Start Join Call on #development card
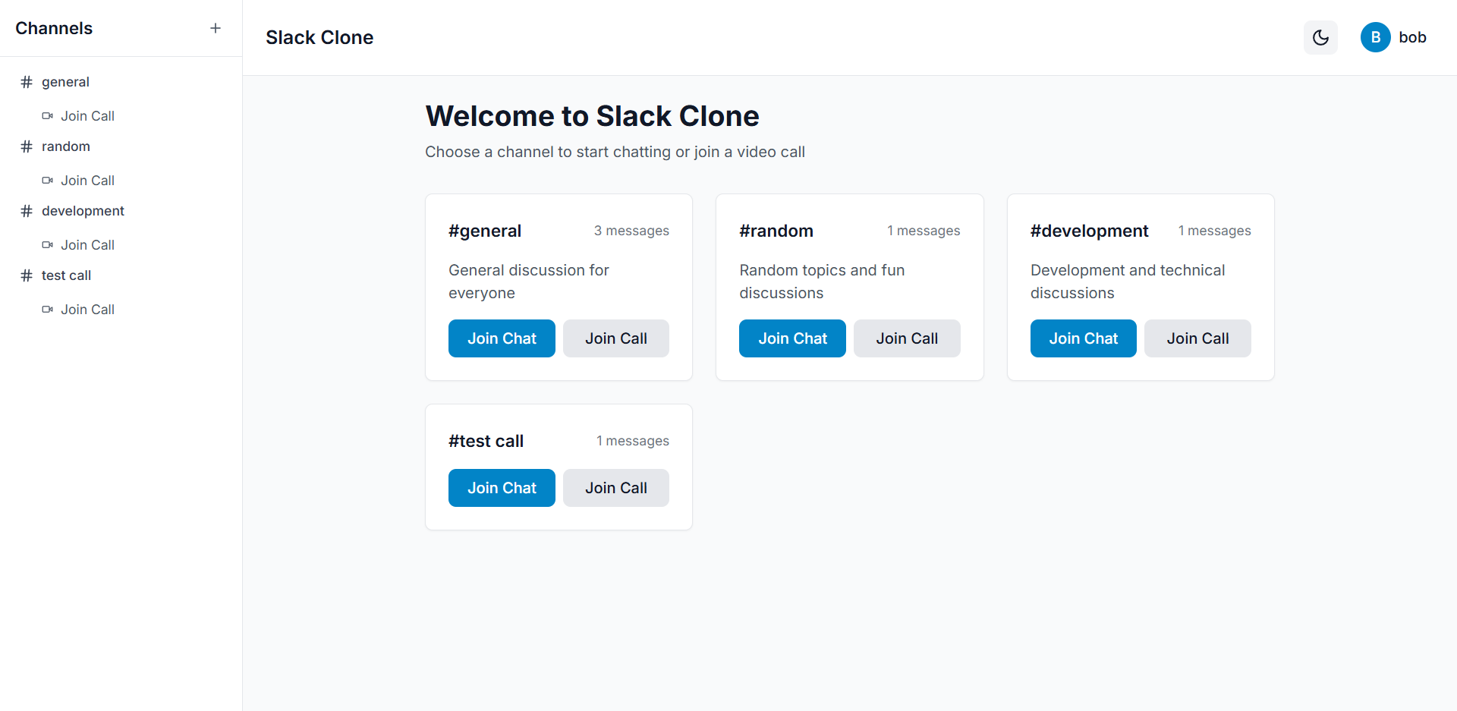This screenshot has width=1457, height=711. coord(1197,338)
